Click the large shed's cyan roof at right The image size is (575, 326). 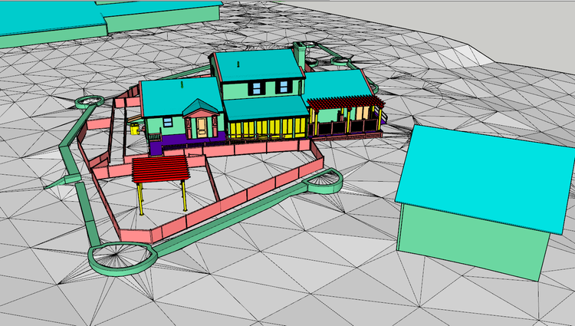tap(485, 177)
